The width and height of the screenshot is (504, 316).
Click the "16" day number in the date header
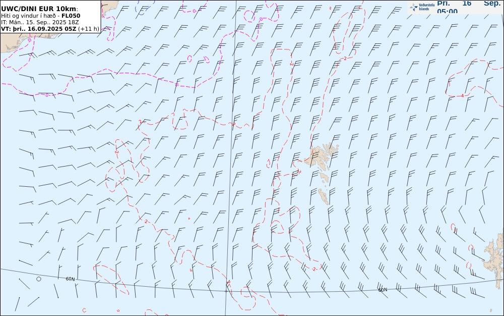click(467, 3)
